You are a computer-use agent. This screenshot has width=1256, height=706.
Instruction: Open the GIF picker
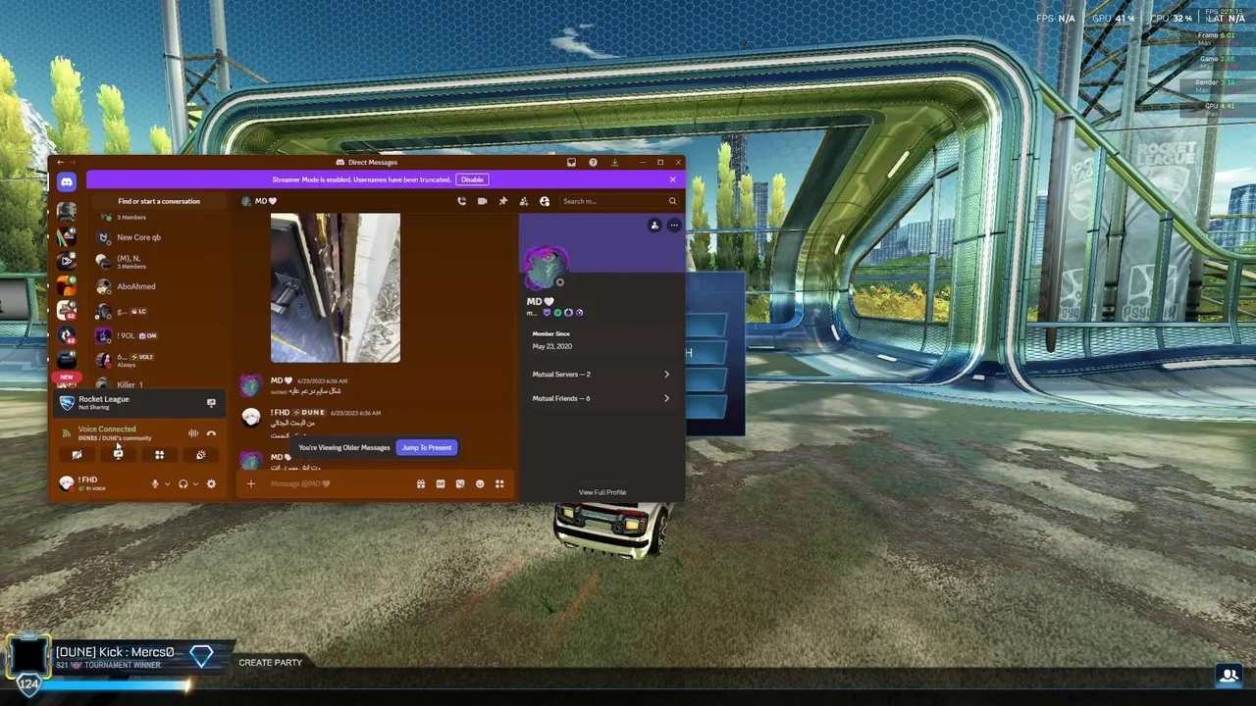pos(440,483)
